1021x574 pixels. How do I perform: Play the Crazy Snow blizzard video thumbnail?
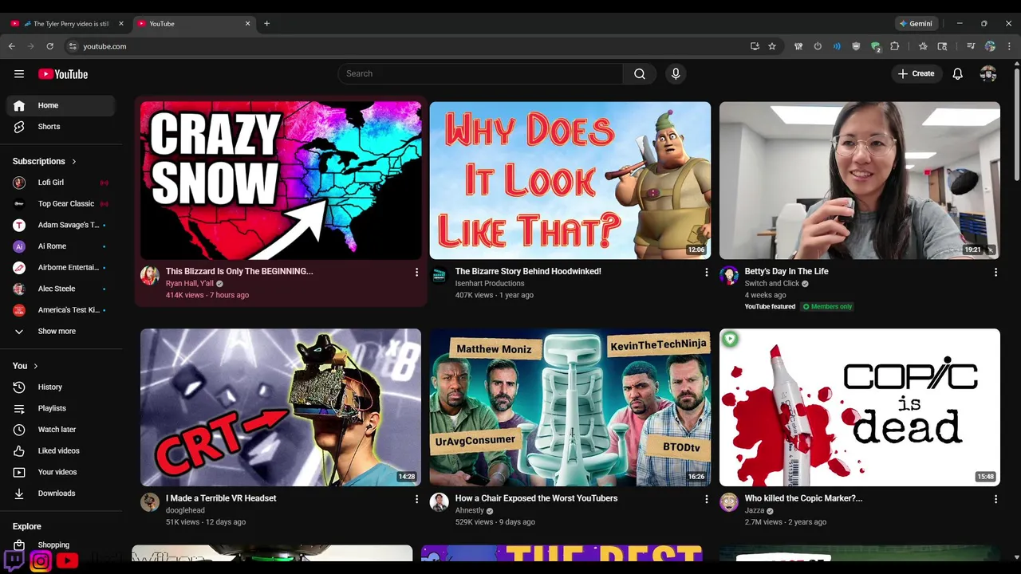click(x=281, y=180)
